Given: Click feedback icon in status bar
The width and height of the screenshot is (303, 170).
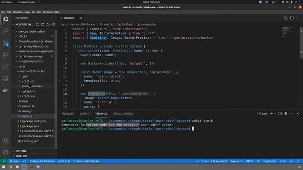Looking at the screenshot, I should click(x=291, y=161).
